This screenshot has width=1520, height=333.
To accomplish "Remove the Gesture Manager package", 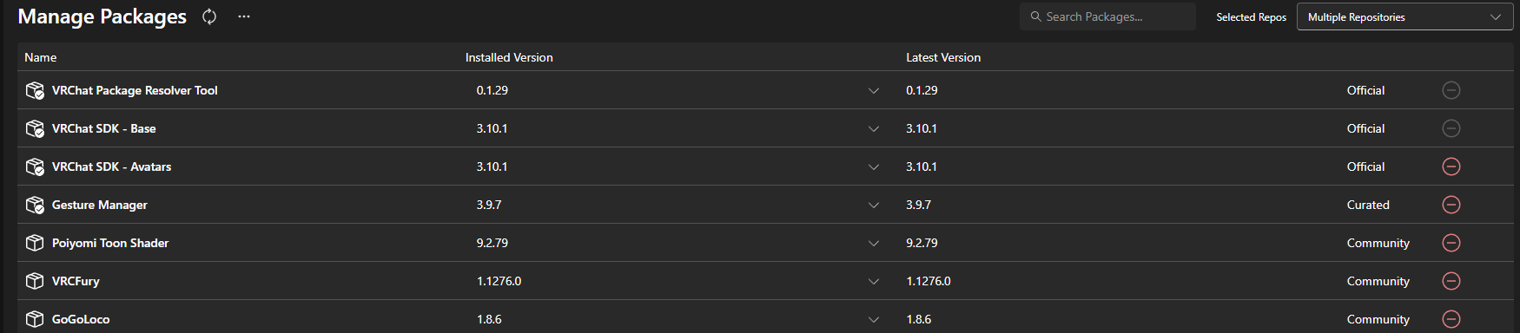I will pyautogui.click(x=1451, y=205).
